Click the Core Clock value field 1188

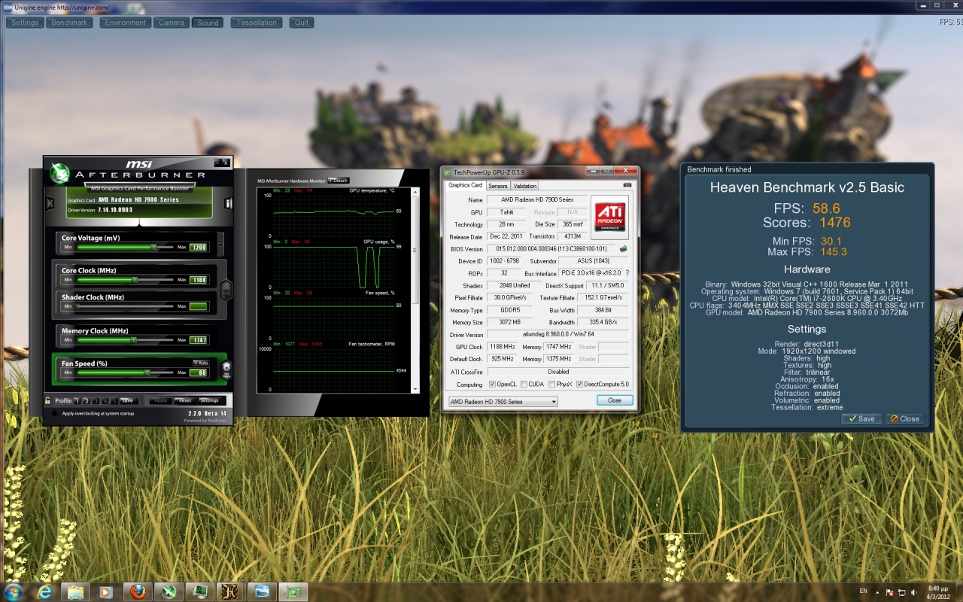click(198, 279)
